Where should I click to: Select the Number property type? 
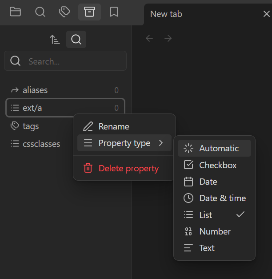tap(214, 231)
